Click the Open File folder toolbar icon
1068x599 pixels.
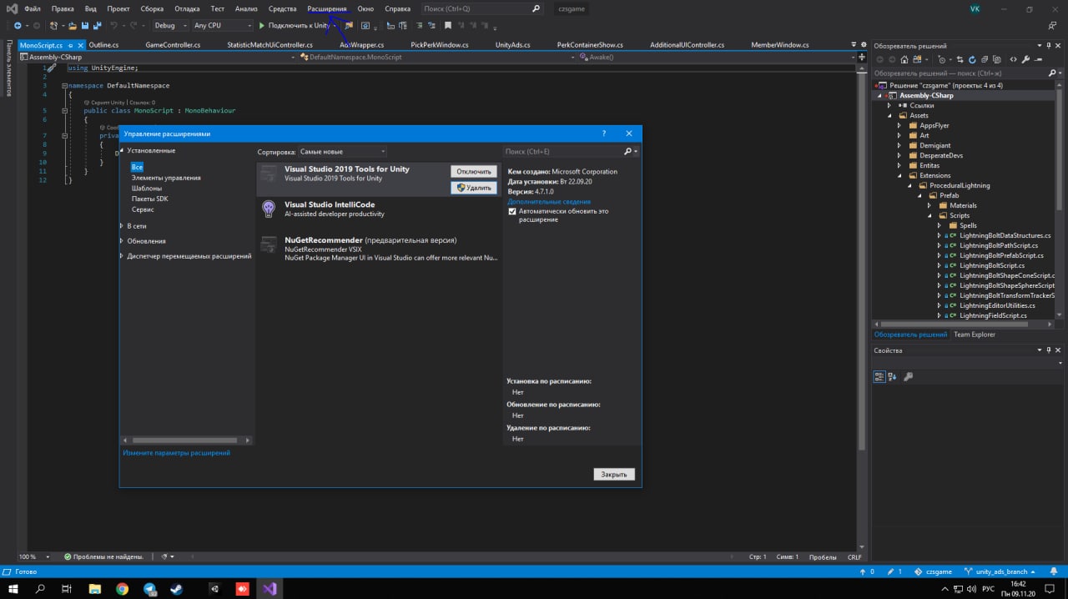click(x=73, y=26)
